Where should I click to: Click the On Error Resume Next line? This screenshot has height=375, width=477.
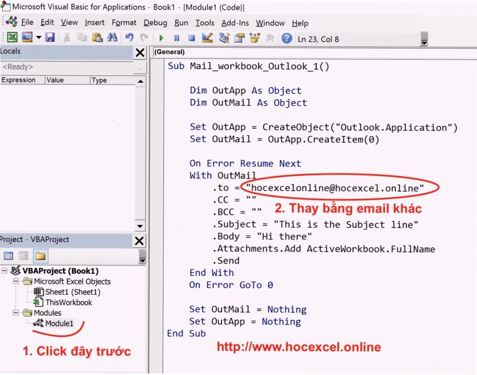pyautogui.click(x=245, y=163)
